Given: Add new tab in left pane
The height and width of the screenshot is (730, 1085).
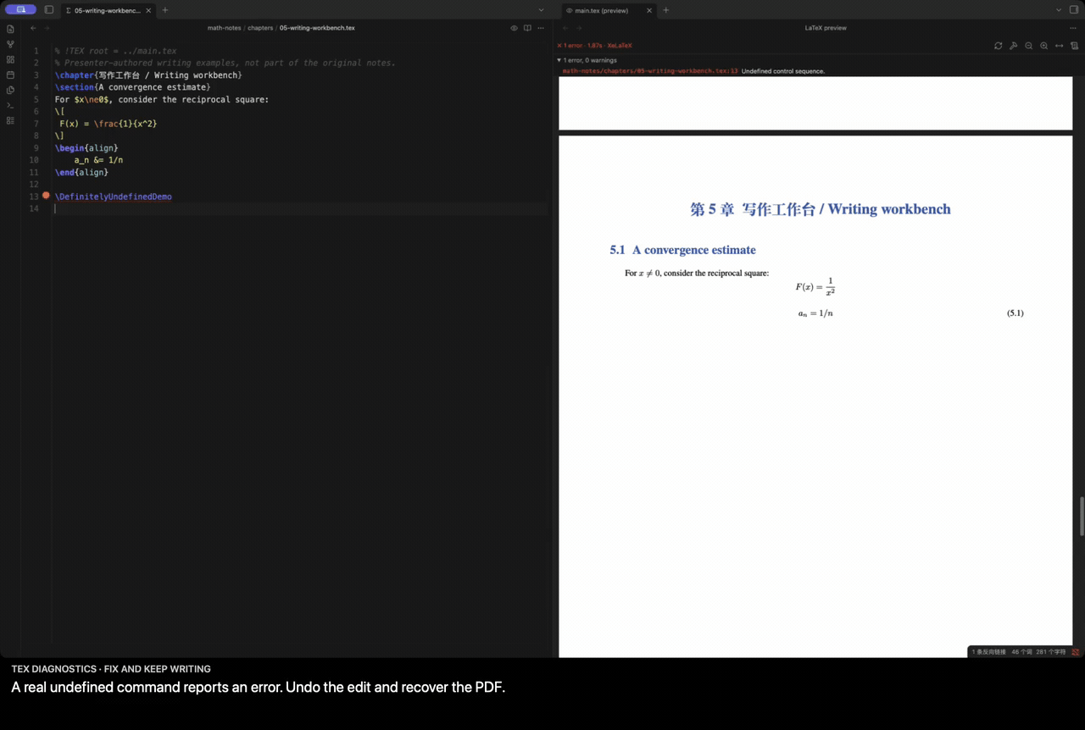Looking at the screenshot, I should pos(165,10).
